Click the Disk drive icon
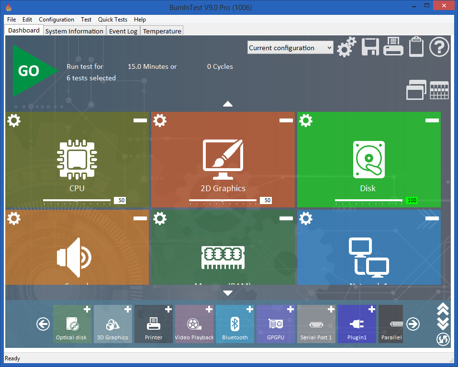The image size is (458, 367). (x=369, y=160)
